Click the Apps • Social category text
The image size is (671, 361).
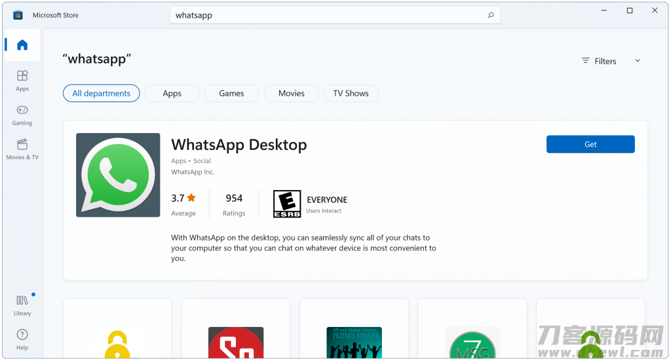click(191, 161)
